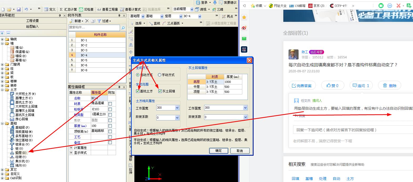Tick the 附加 checkbox in the 顶标高(m) row
Image resolution: width=413 pixels, height=182 pixels.
(110, 131)
